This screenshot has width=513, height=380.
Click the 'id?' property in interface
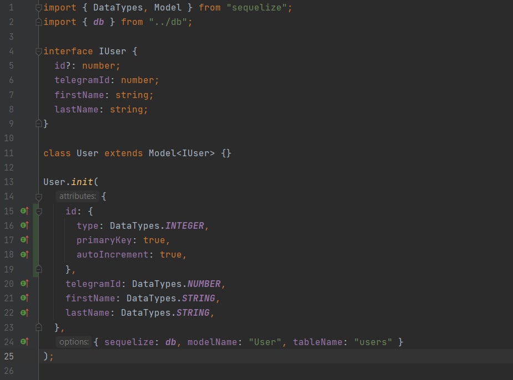pos(63,66)
